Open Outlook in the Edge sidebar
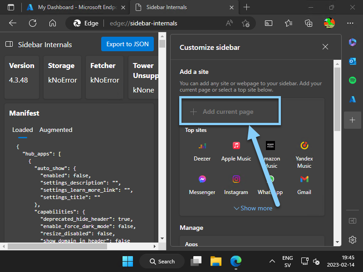The width and height of the screenshot is (363, 272). coord(353,61)
